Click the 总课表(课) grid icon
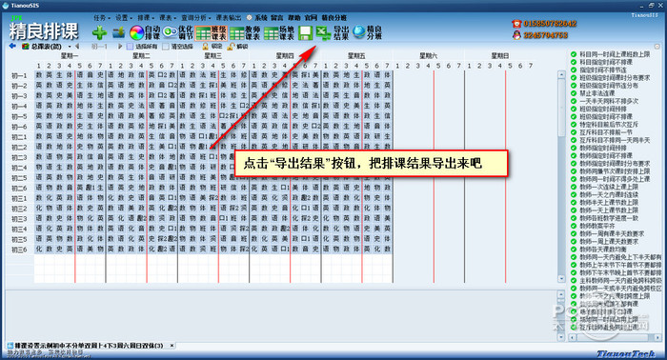This screenshot has width=667, height=360. pos(26,46)
